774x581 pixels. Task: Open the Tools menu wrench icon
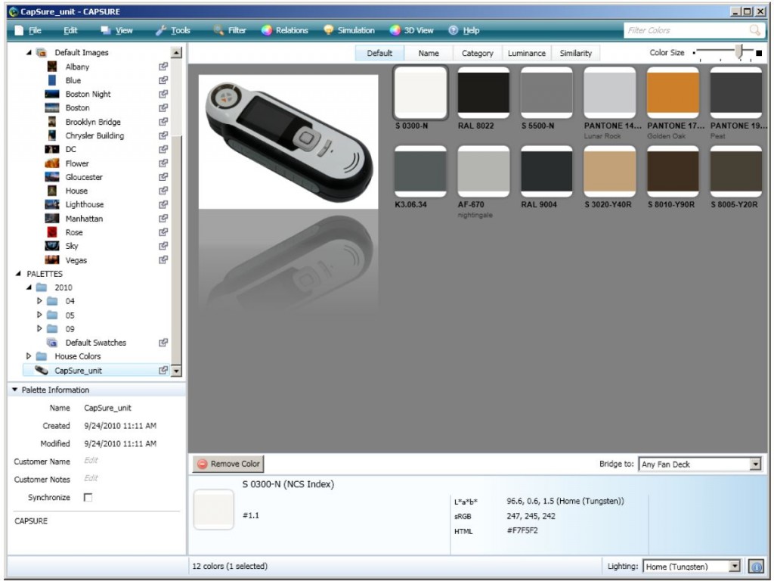159,30
